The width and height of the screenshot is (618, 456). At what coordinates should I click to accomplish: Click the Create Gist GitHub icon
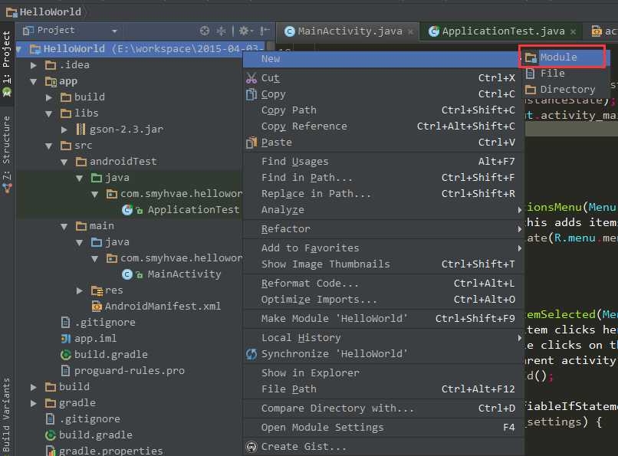coord(251,446)
